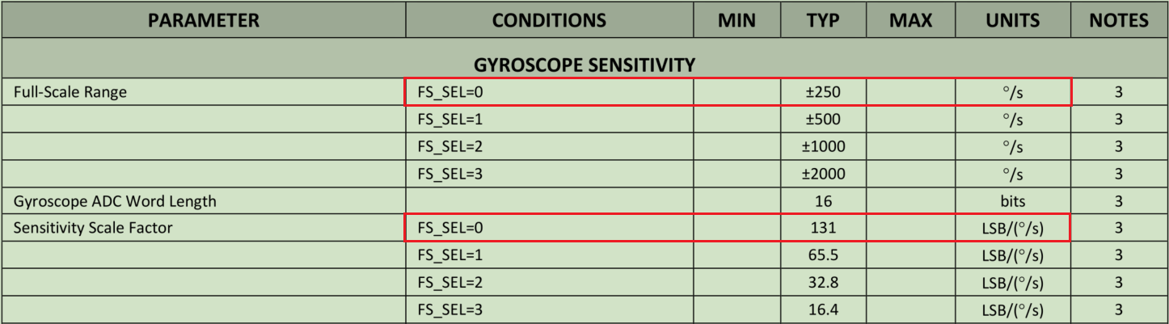The width and height of the screenshot is (1169, 324).
Task: Click the bits units cell
Action: click(1012, 201)
